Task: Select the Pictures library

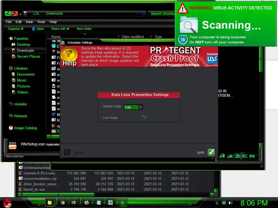Action: 21,86
